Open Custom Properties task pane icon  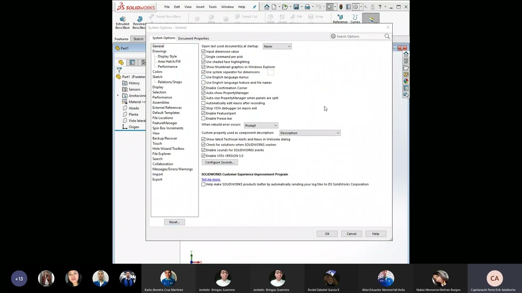(406, 88)
